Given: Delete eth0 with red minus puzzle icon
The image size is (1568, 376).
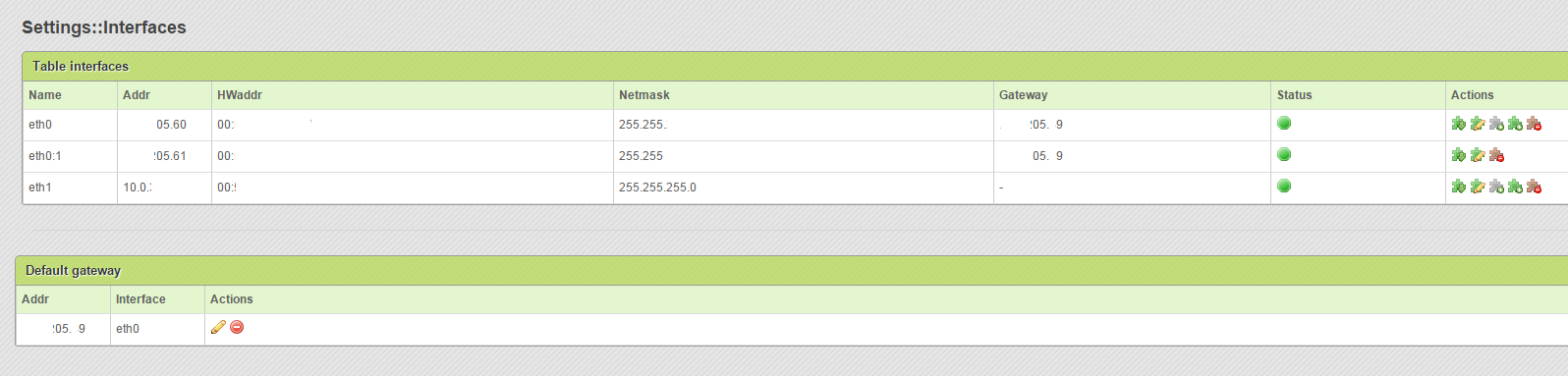Looking at the screenshot, I should point(1534,124).
